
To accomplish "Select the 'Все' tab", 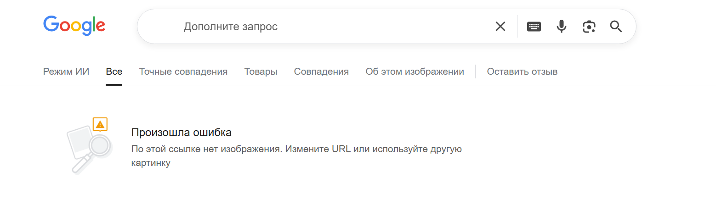I will coord(114,71).
